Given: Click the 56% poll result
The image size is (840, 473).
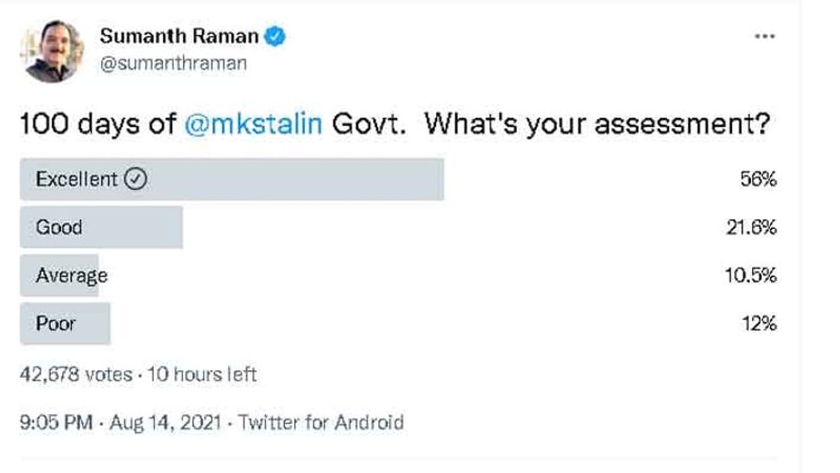Looking at the screenshot, I should point(758,180).
